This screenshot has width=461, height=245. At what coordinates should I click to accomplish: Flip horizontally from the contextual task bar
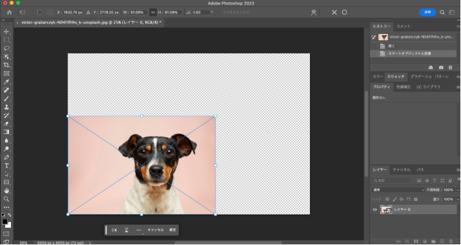[x=114, y=230]
